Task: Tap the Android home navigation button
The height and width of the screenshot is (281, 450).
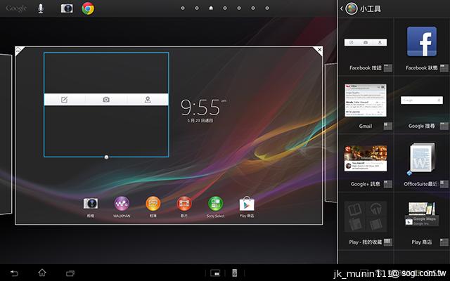Action: (x=42, y=273)
